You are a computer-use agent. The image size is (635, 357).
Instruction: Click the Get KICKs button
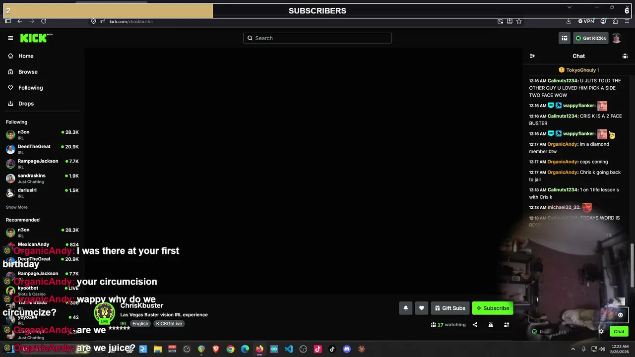coord(590,38)
